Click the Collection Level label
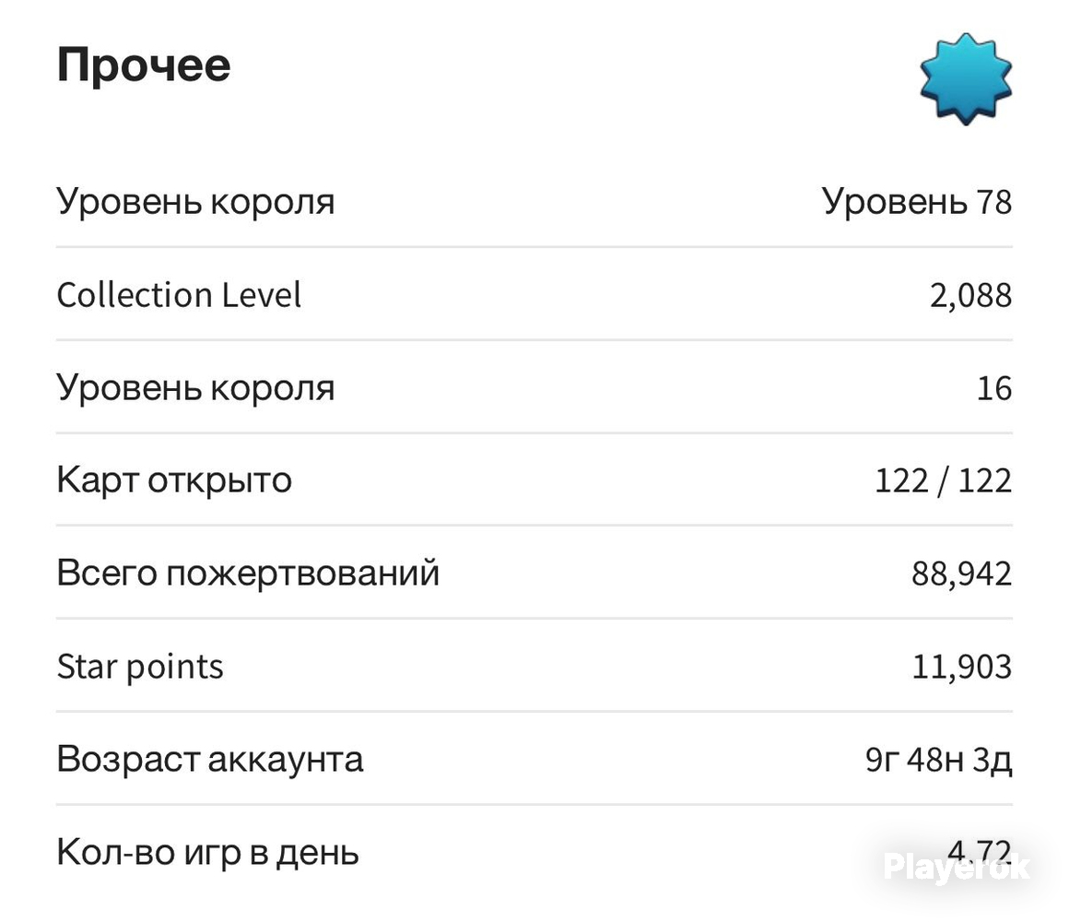 [179, 295]
